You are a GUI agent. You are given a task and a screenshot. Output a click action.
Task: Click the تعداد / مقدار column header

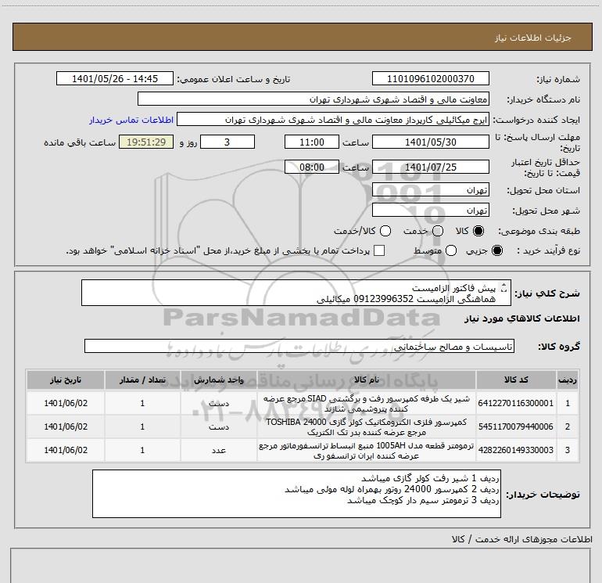[x=142, y=380]
